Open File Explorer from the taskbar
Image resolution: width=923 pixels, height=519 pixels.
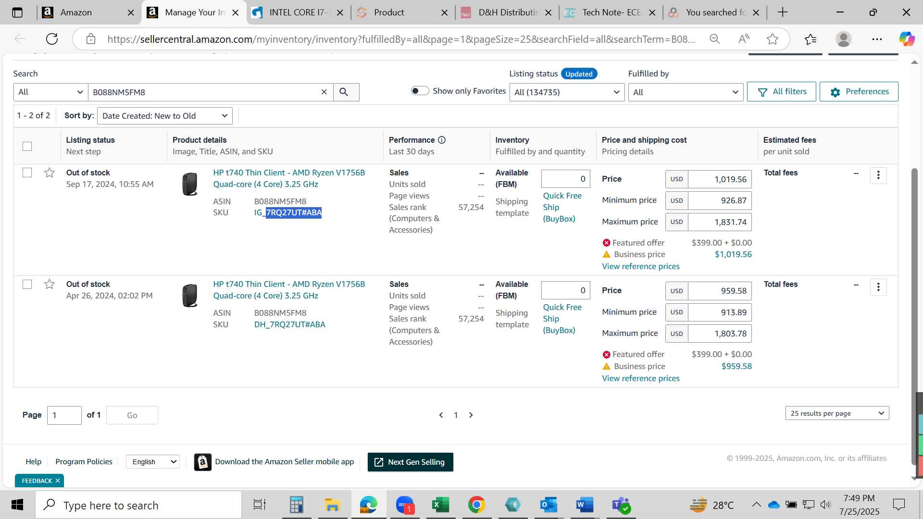click(332, 505)
